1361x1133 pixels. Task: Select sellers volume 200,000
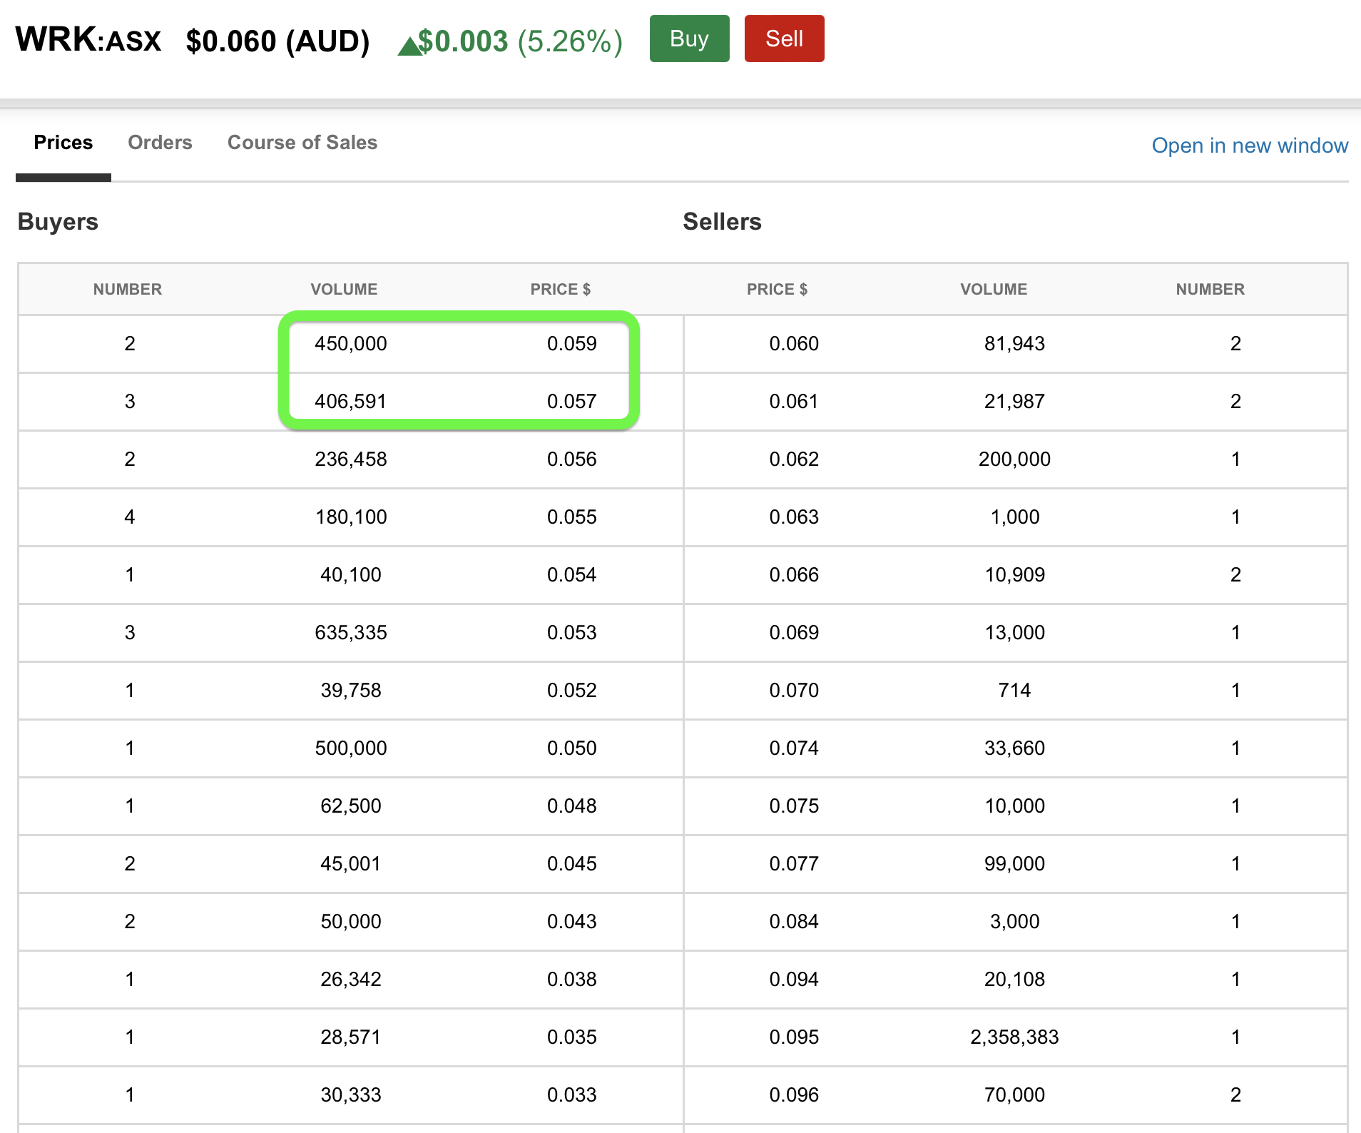[x=1014, y=459]
